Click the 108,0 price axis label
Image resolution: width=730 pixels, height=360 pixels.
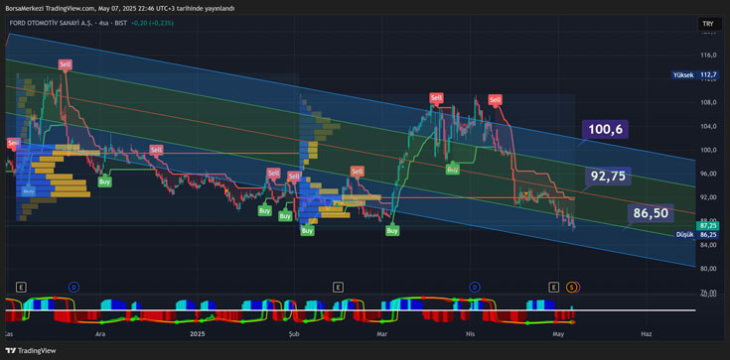point(708,102)
